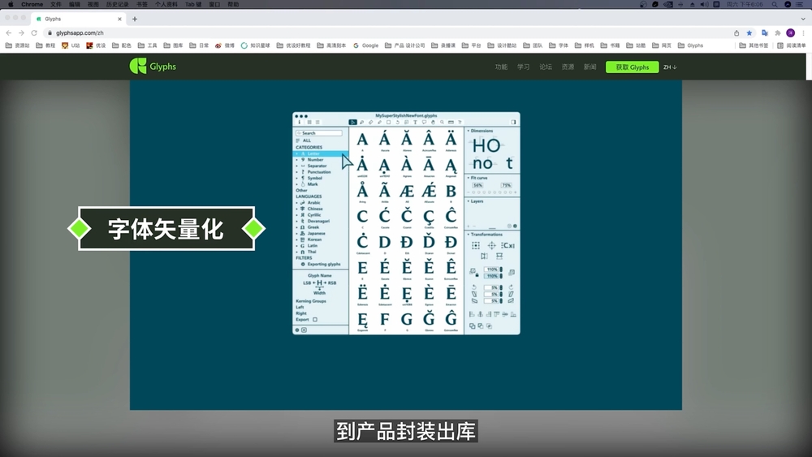Viewport: 812px width, 457px height.
Task: Click the rotate clockwise icon in Transformations
Action: [511, 287]
